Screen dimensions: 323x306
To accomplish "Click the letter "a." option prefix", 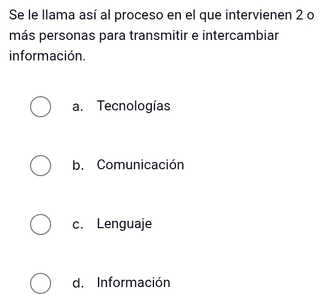I will pyautogui.click(x=79, y=107).
